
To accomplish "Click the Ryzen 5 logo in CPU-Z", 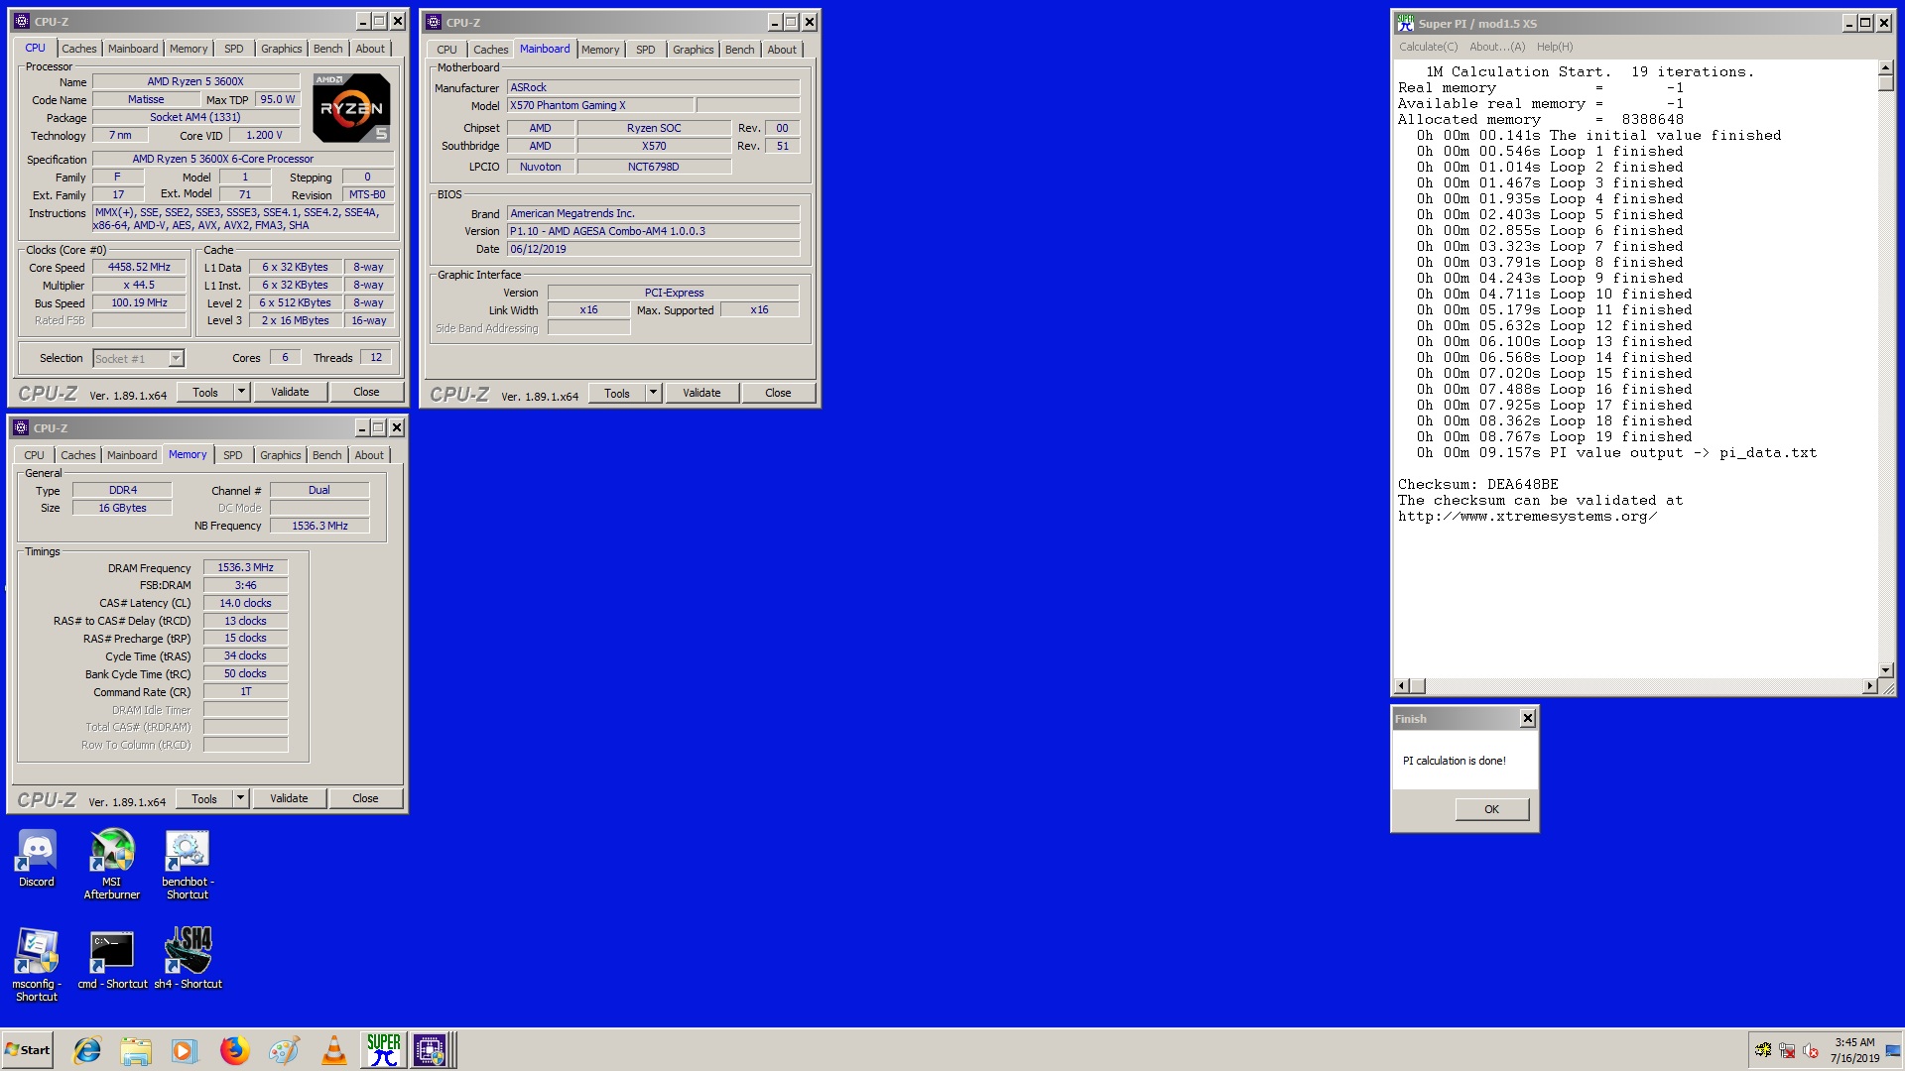I will [x=351, y=107].
